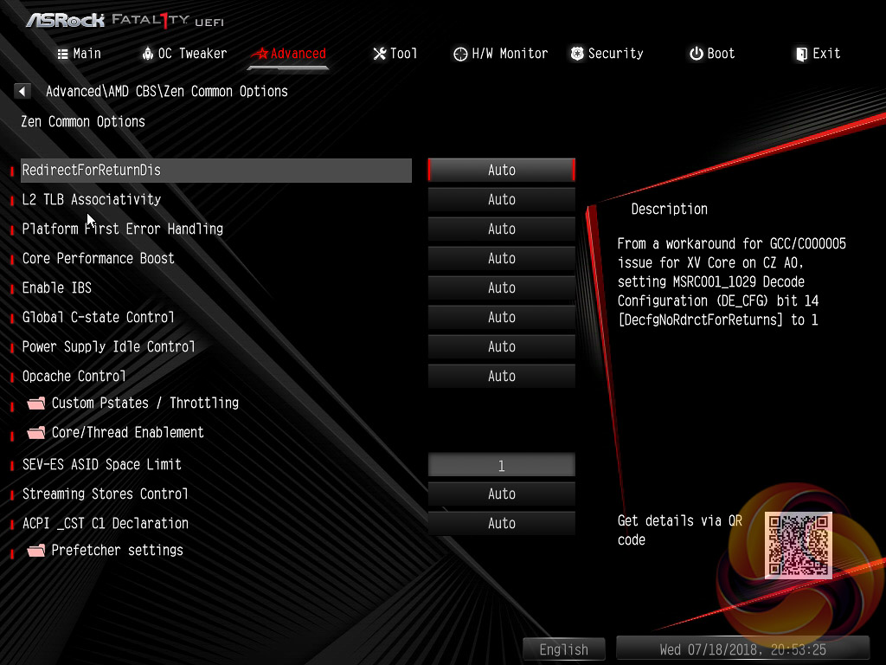Open the Core/Thread Enablement folder icon
The width and height of the screenshot is (886, 665).
[x=36, y=433]
